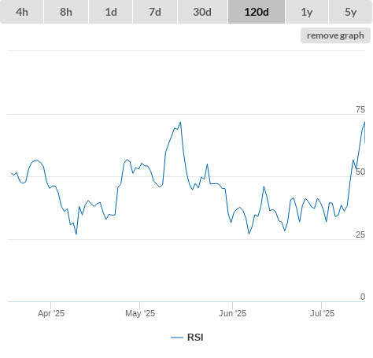Click the 25 level axis label
This screenshot has width=373, height=358.
click(360, 234)
